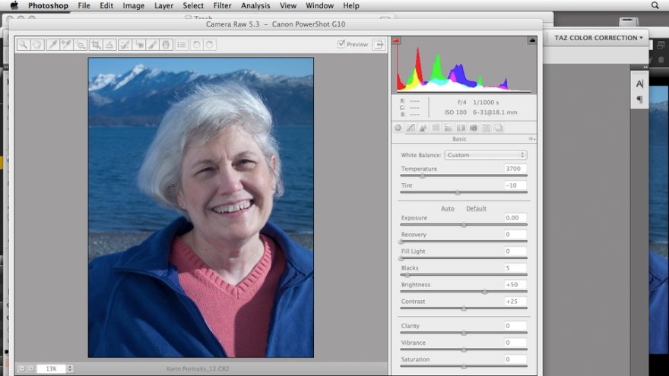Zoom in with the plus button
The height and width of the screenshot is (376, 669).
pos(30,368)
